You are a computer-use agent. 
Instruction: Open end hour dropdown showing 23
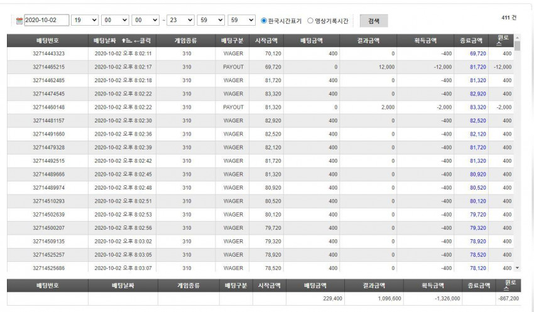coord(180,20)
